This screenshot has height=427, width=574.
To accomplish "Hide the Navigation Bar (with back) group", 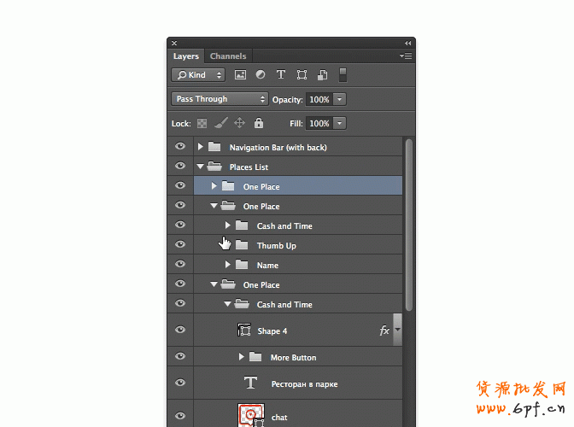I will tap(180, 148).
